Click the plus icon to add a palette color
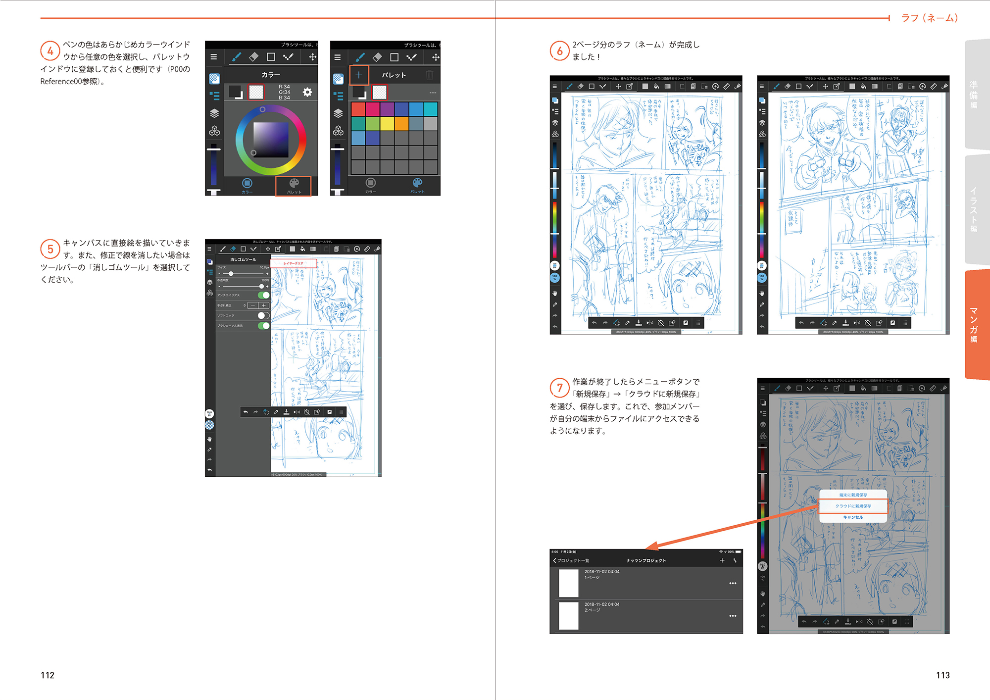Viewport: 990px width, 700px height. (x=359, y=75)
